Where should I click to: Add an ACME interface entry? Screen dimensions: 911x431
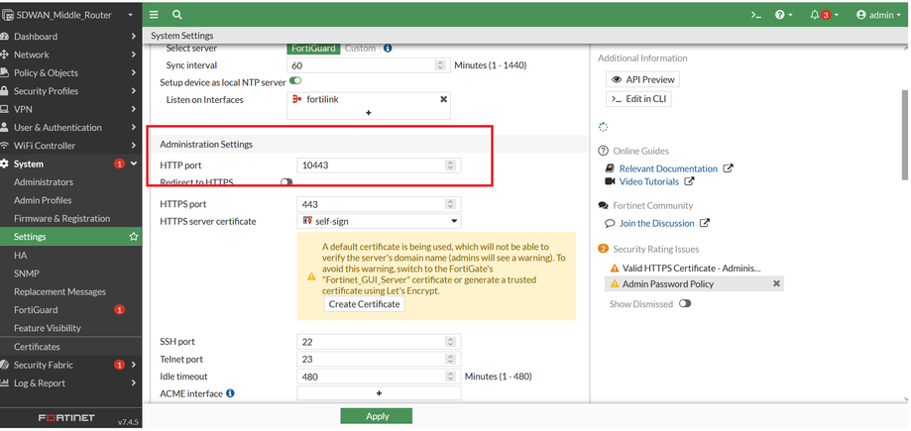[379, 393]
